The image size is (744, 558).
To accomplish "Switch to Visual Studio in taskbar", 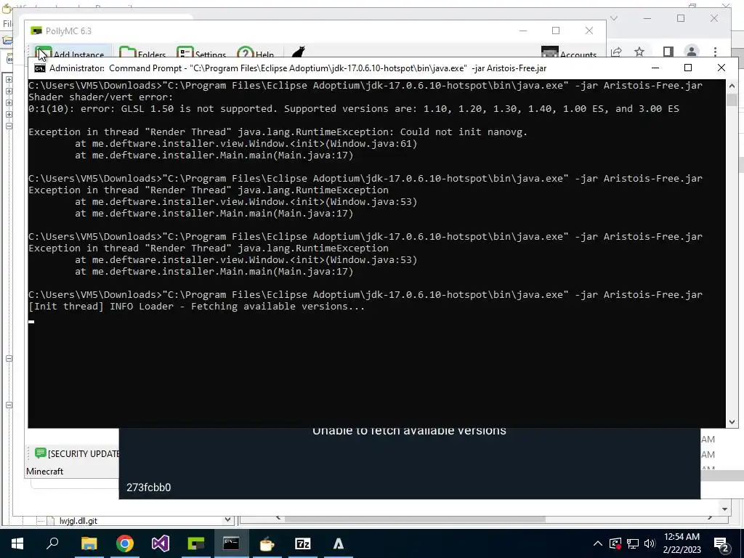I will pos(161,543).
